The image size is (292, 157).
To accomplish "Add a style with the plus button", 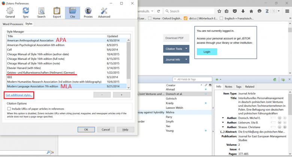I will tap(122, 95).
